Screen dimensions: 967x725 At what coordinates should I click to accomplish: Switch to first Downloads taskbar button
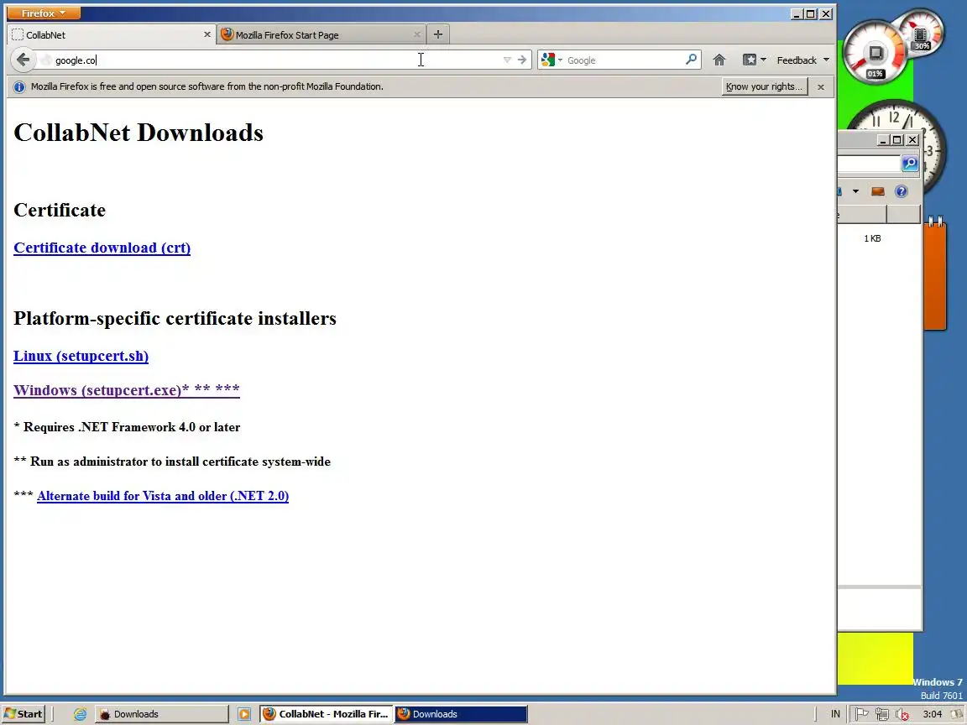[161, 714]
